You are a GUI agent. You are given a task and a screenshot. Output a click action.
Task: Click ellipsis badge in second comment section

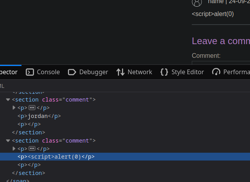[x=32, y=149]
